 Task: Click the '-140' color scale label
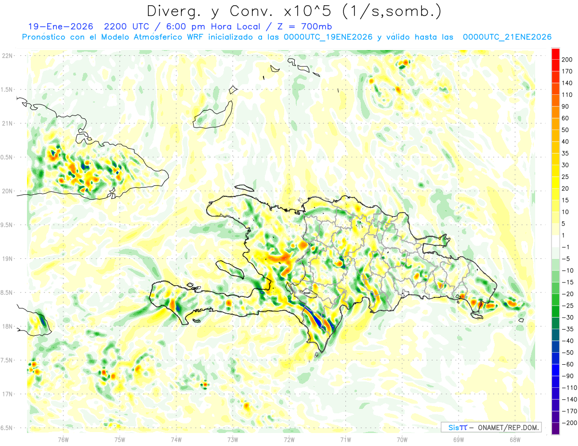coord(569,399)
